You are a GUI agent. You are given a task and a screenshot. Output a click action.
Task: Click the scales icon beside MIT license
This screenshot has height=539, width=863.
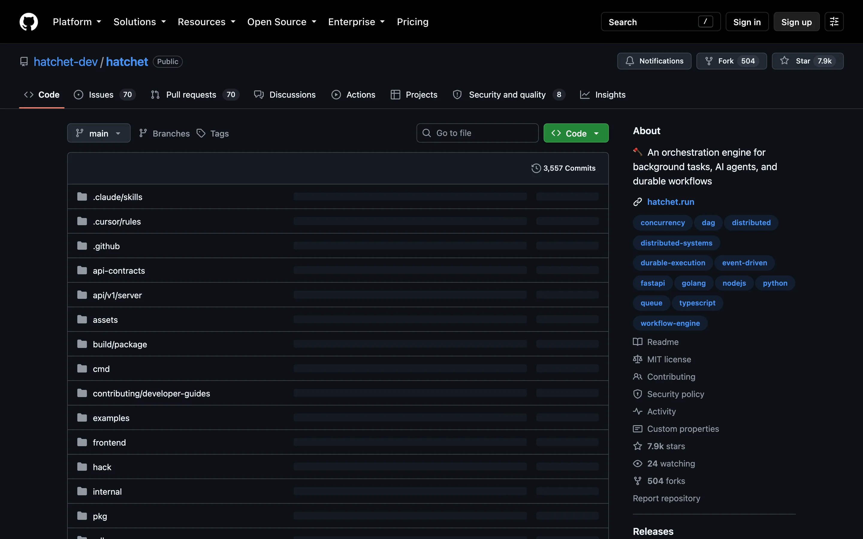[637, 359]
